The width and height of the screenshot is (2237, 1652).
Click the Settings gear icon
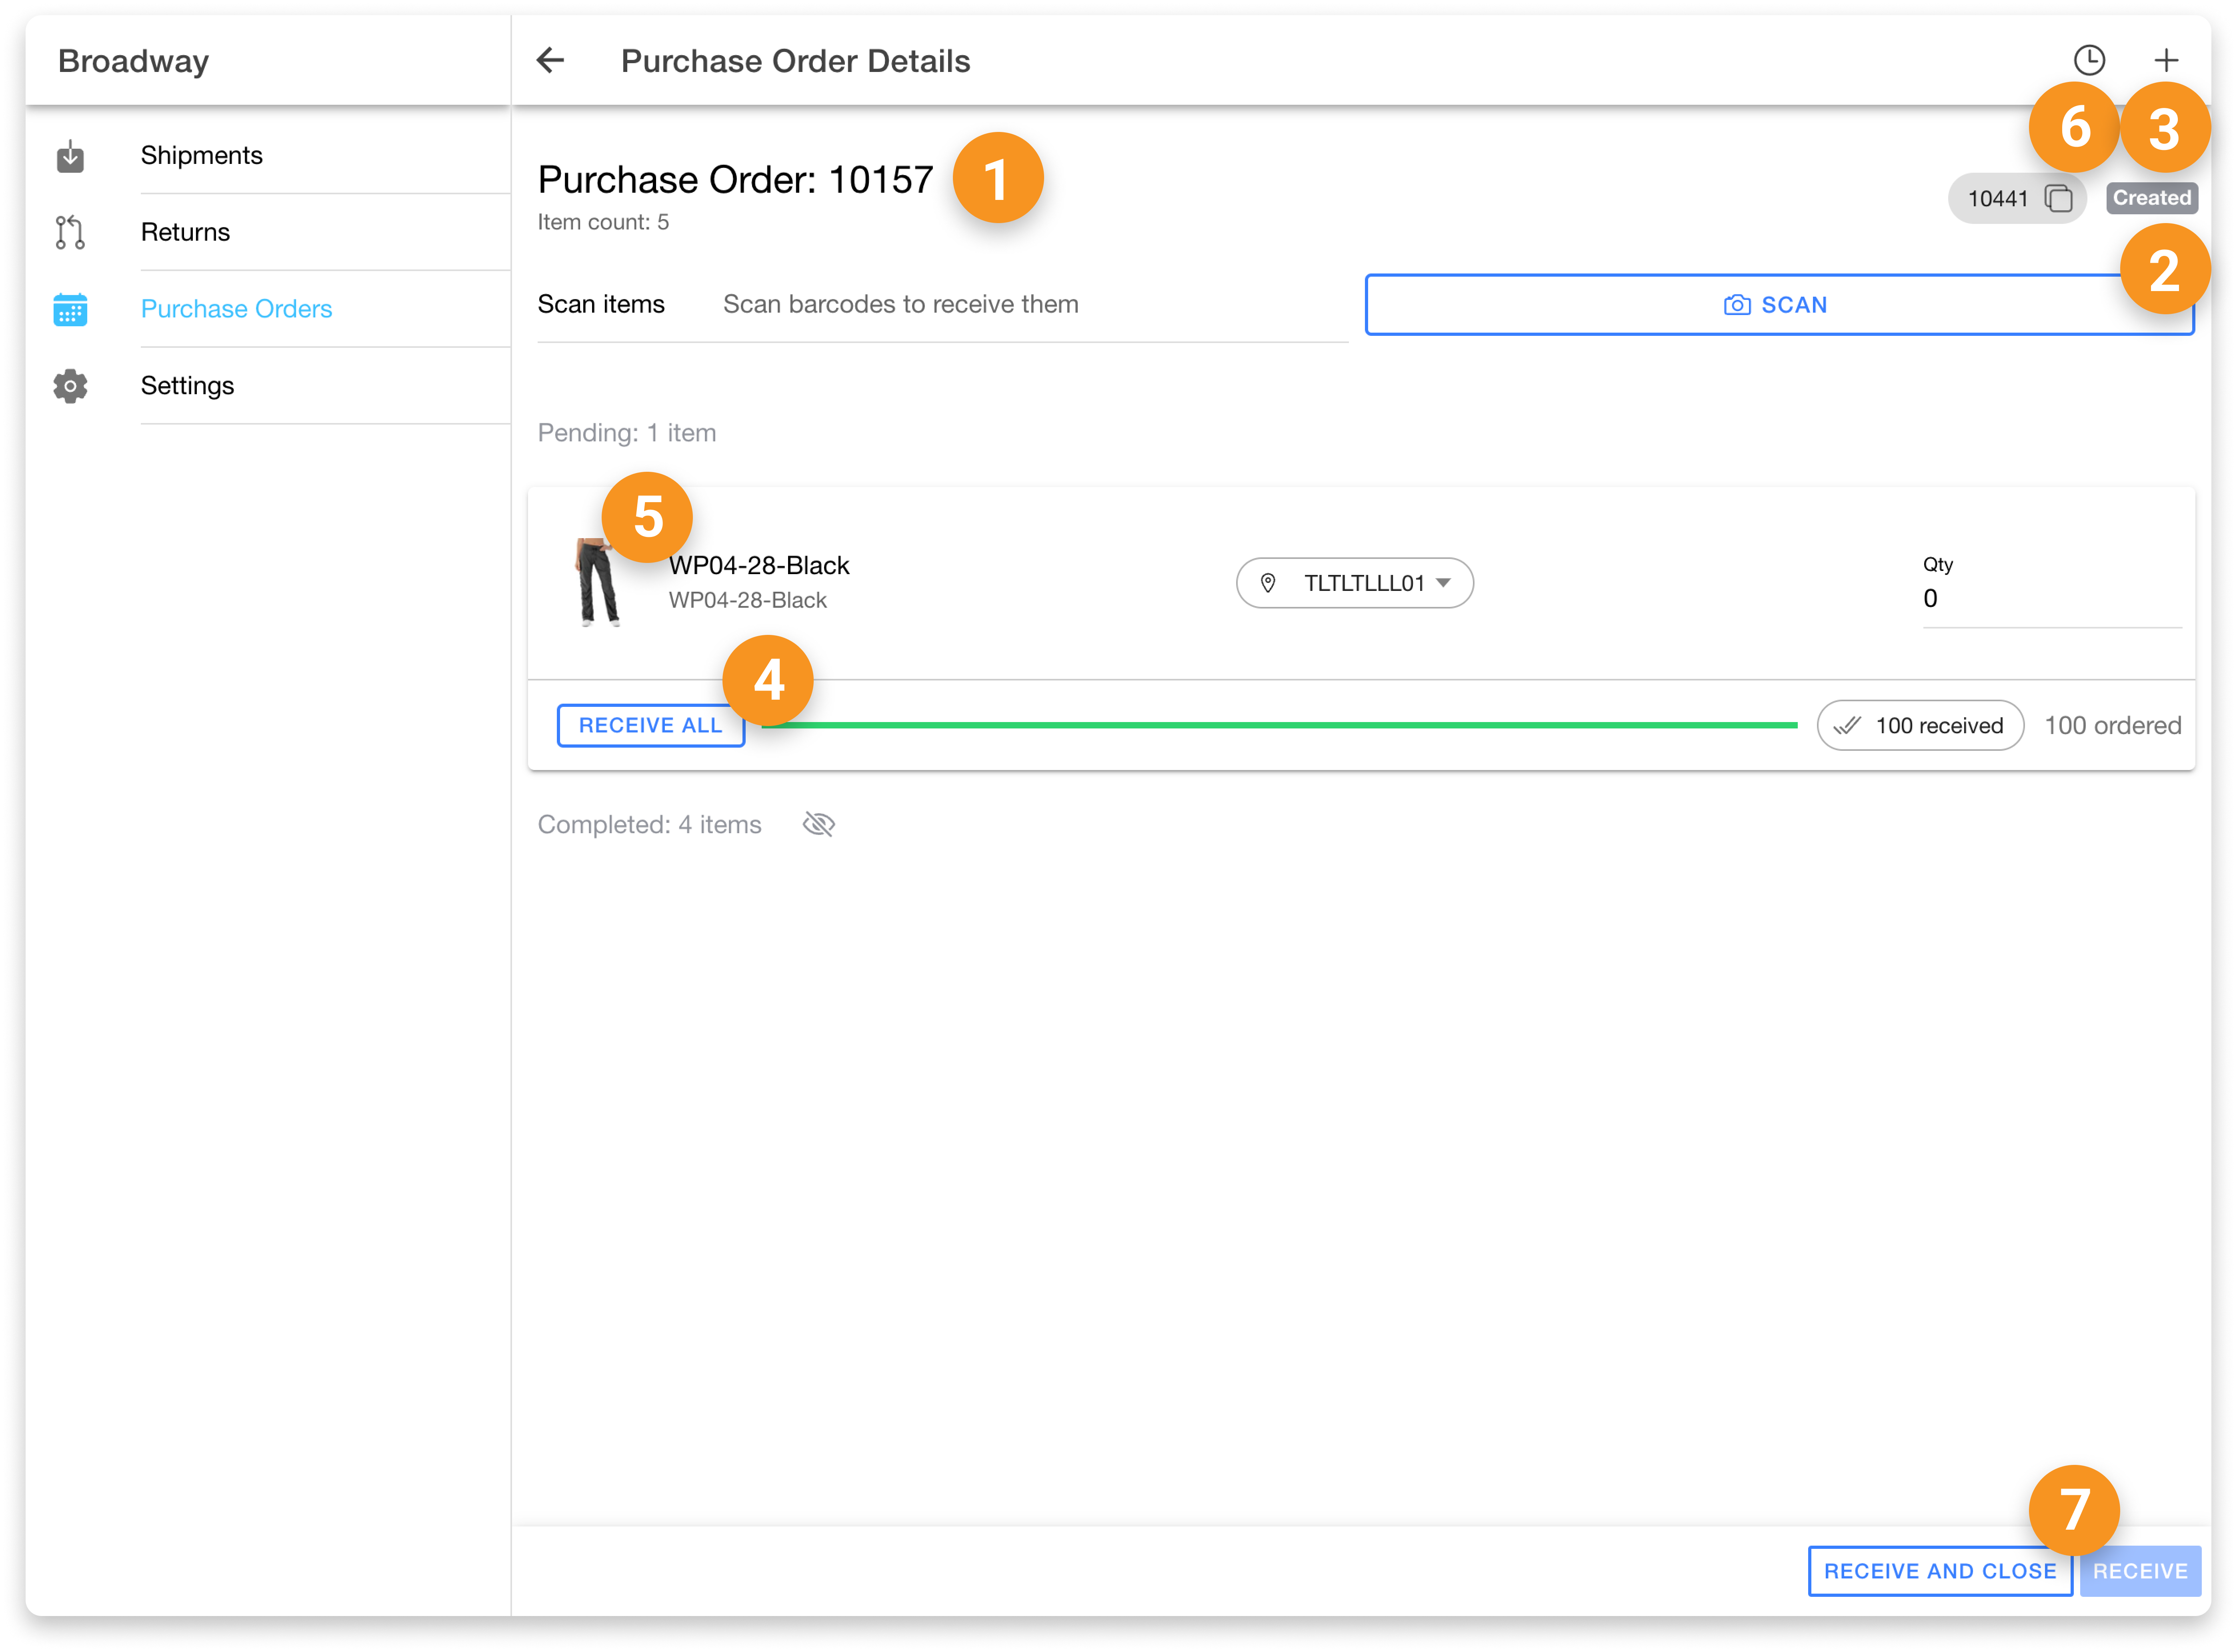[70, 386]
